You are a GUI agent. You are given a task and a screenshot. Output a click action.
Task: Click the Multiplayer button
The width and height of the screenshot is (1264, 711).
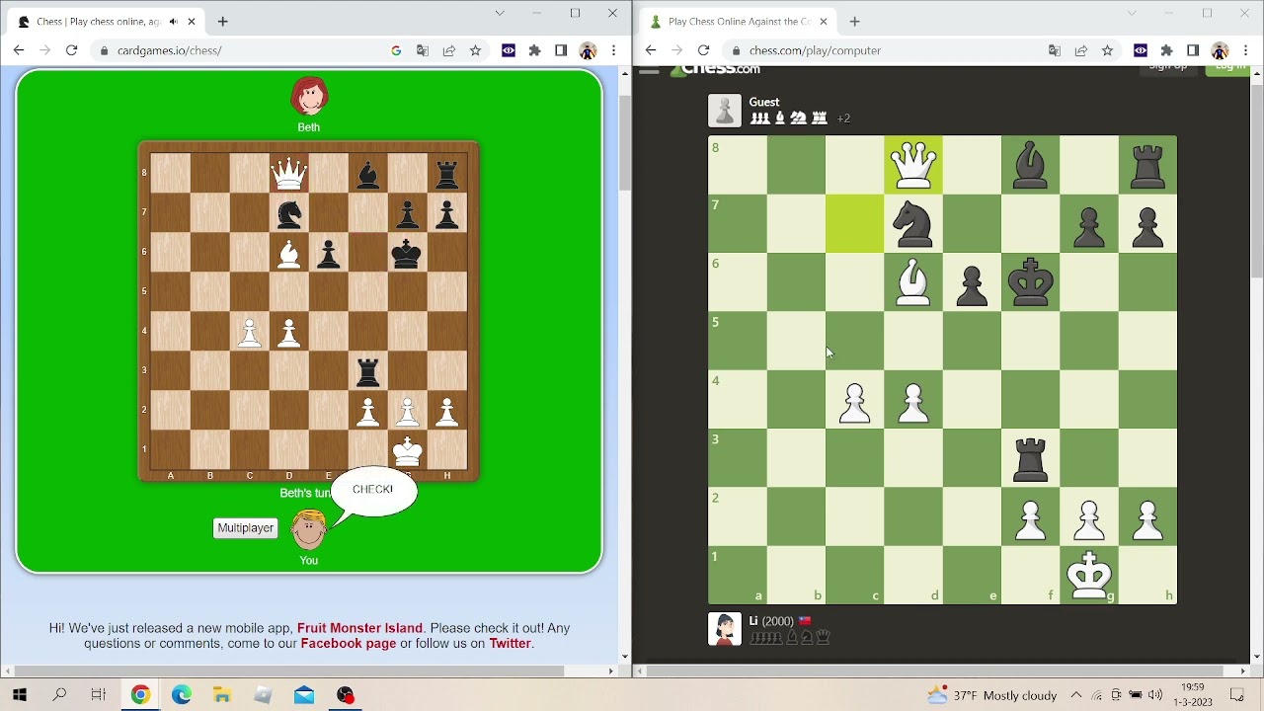click(245, 528)
